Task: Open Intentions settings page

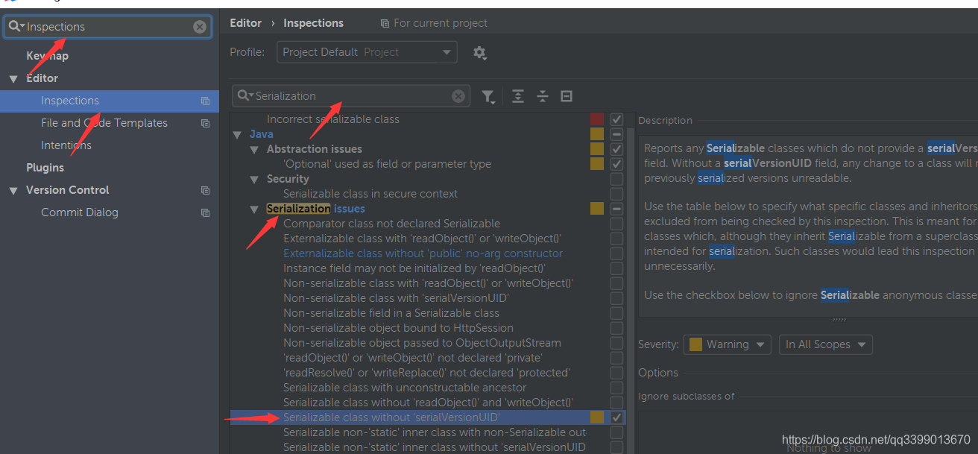Action: (66, 145)
